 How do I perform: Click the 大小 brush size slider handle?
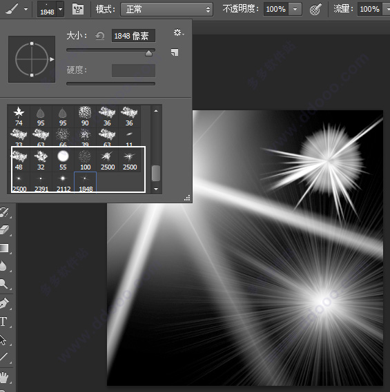click(149, 53)
